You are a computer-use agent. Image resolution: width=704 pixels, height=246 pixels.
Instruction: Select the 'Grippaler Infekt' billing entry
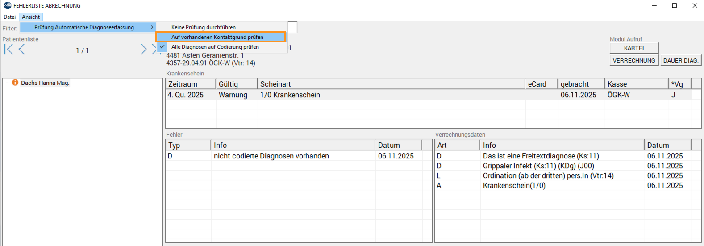pos(538,166)
